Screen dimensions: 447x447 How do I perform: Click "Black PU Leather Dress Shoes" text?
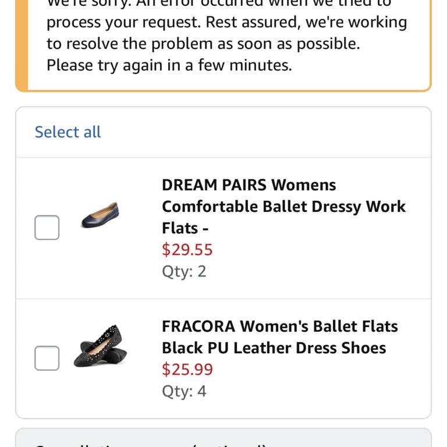[x=274, y=347]
